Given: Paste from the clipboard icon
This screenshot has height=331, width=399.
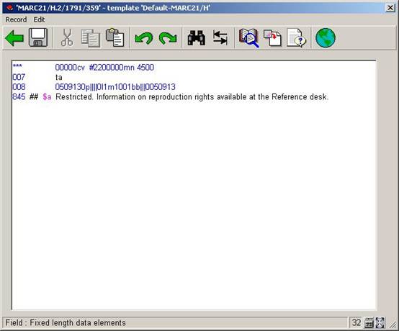Looking at the screenshot, I should point(115,37).
